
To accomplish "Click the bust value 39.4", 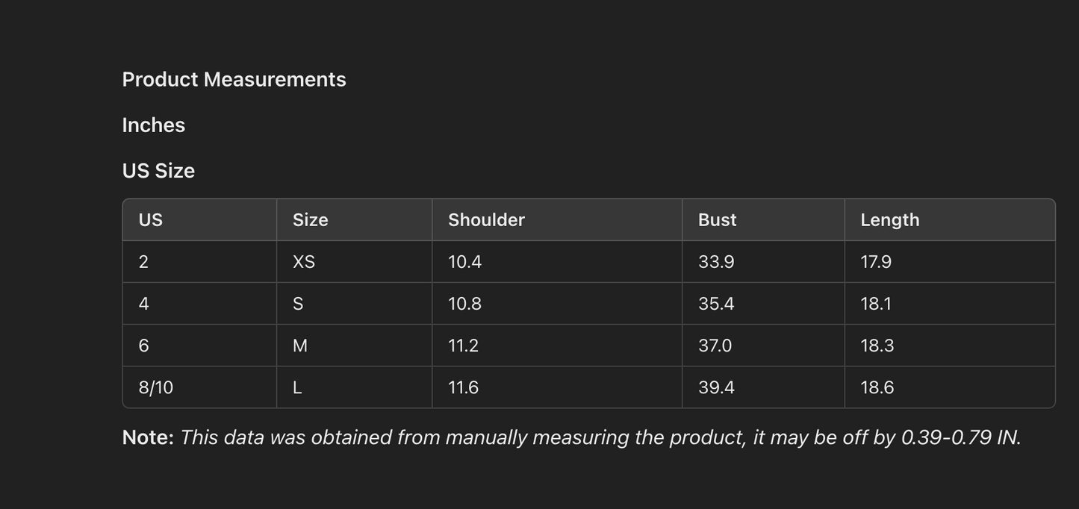I will (715, 387).
